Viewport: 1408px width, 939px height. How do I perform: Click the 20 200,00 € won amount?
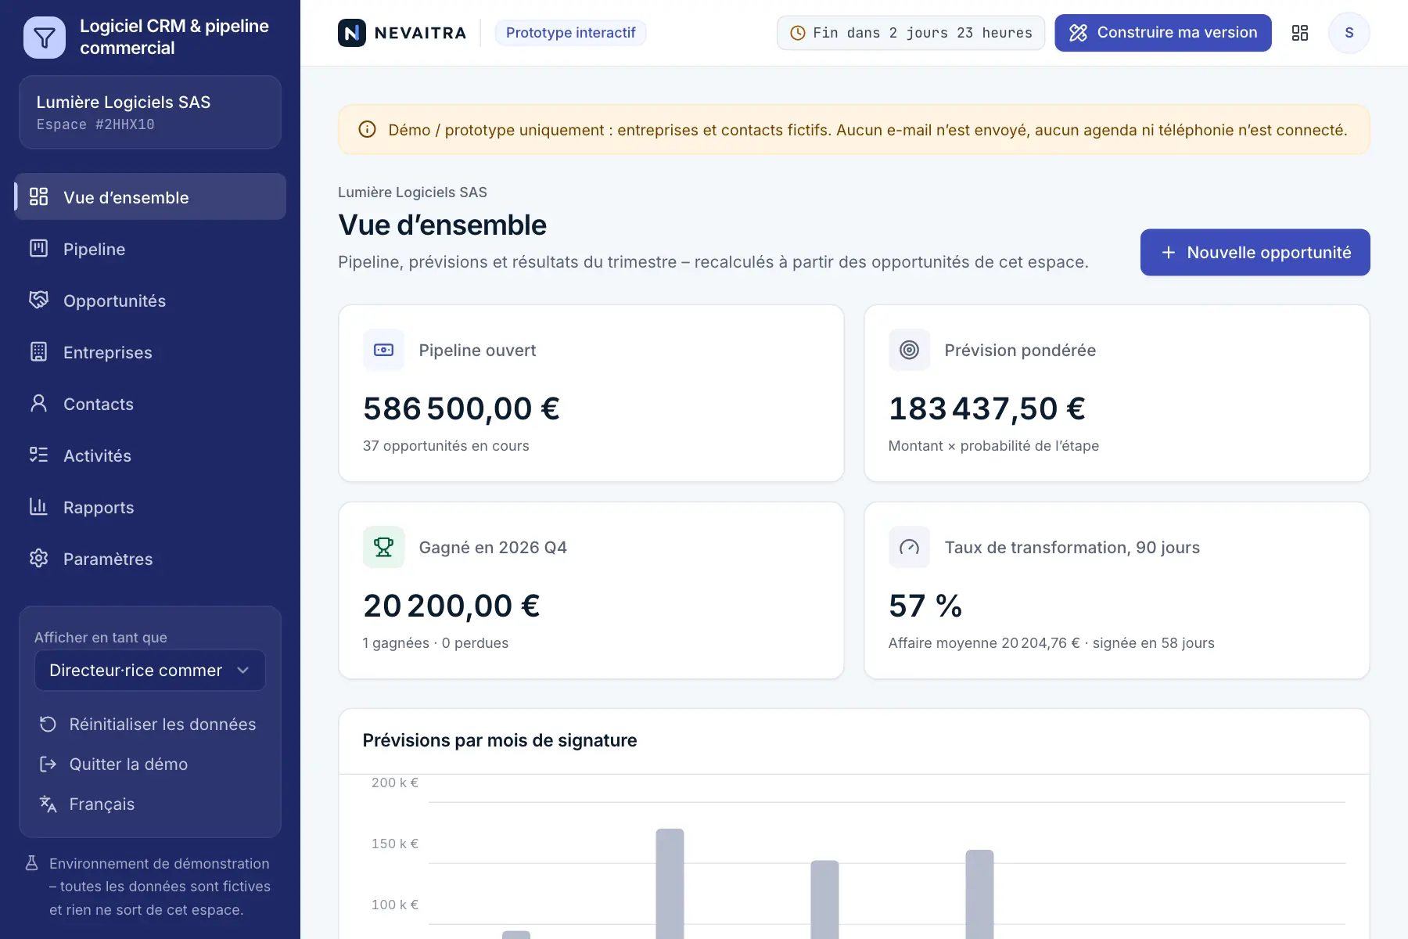[x=451, y=606]
